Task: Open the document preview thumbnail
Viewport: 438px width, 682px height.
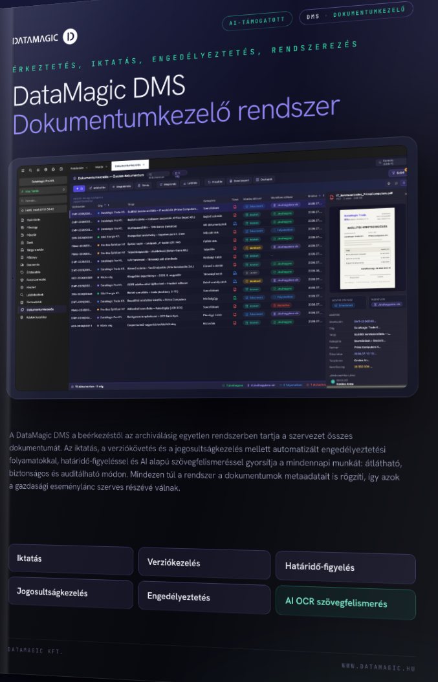Action: point(368,248)
